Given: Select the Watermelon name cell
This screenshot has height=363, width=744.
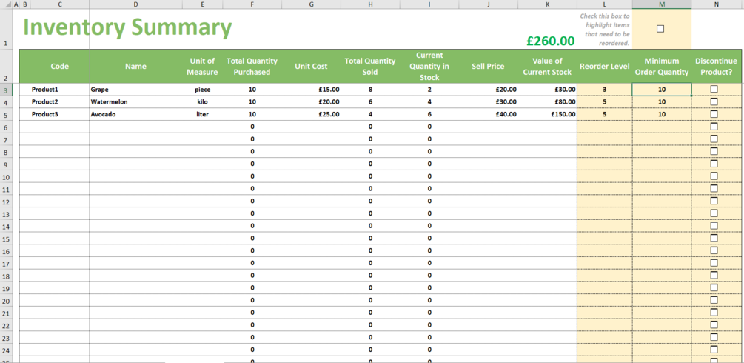Looking at the screenshot, I should 135,101.
